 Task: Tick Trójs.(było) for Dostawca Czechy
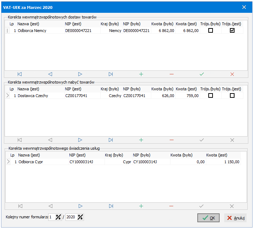(x=210, y=95)
